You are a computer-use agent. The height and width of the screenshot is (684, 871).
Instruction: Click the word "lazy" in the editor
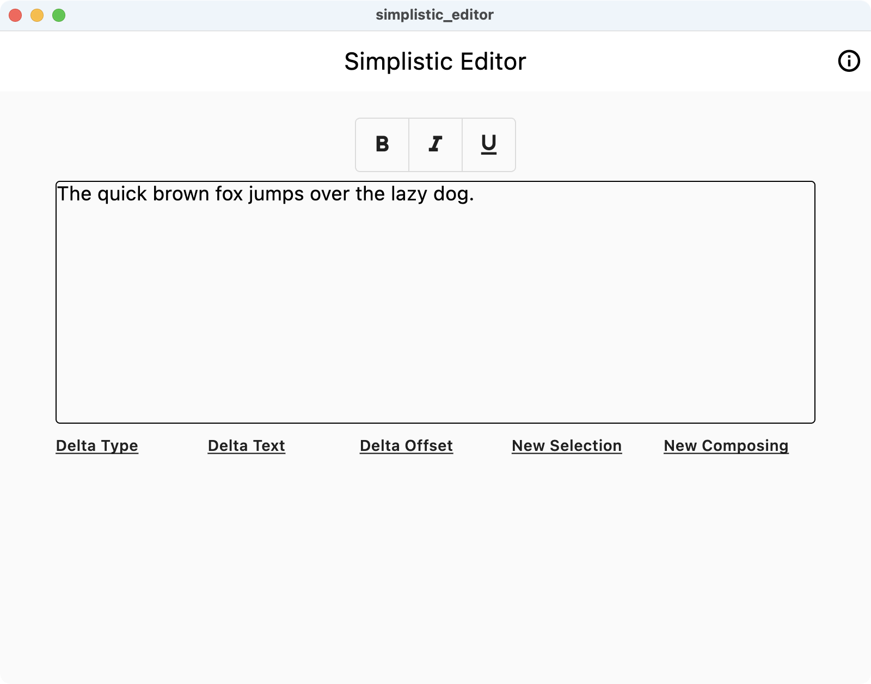tap(409, 194)
